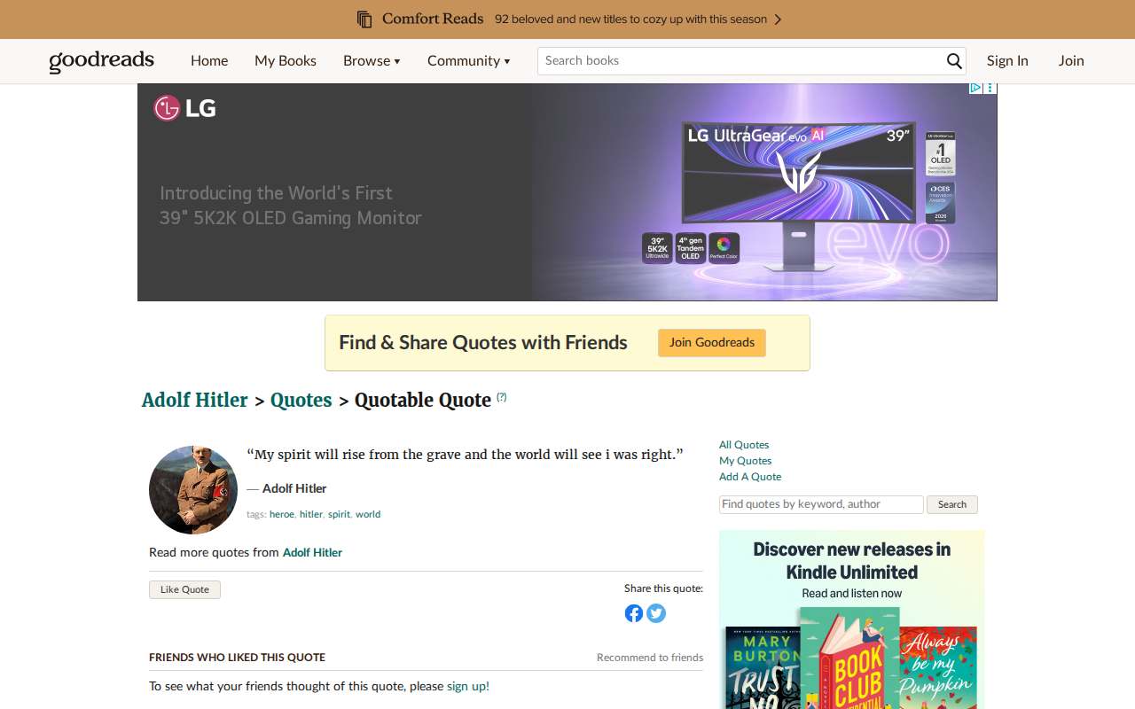Click the Share this quote label

663,588
